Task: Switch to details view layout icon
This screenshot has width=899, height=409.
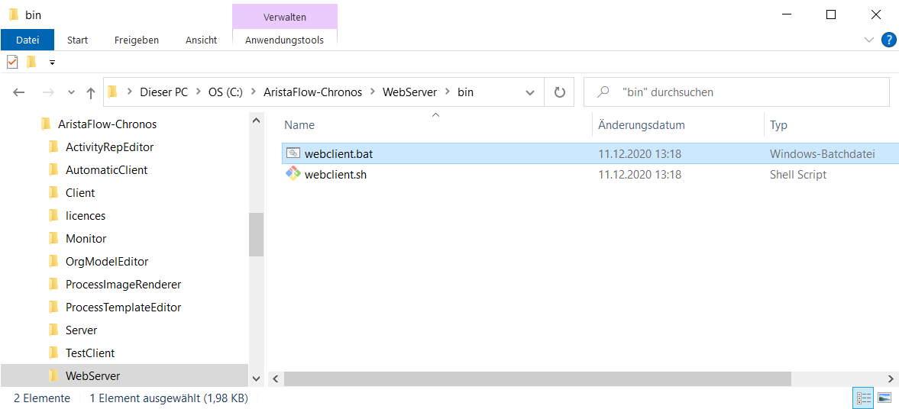Action: tap(863, 398)
